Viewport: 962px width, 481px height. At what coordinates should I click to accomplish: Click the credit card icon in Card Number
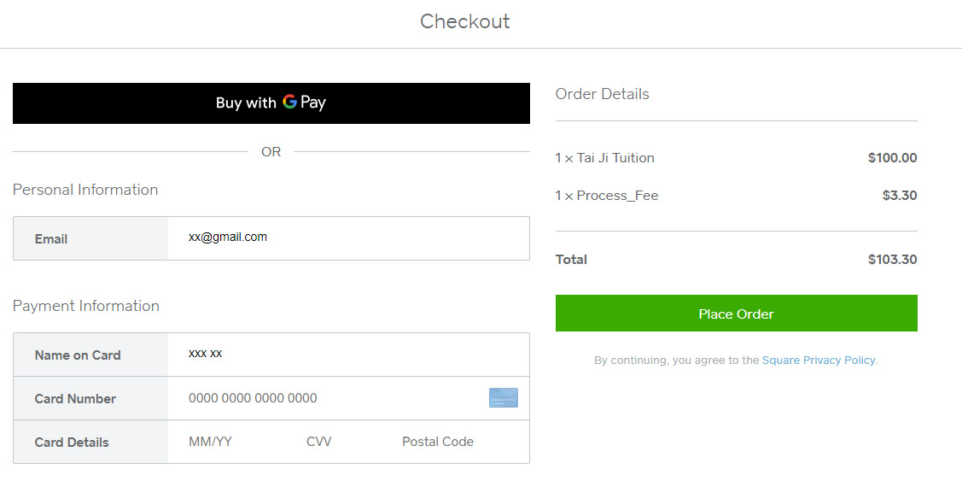click(x=503, y=398)
